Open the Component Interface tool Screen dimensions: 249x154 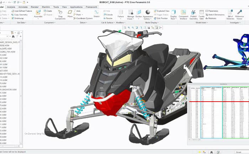(184, 15)
